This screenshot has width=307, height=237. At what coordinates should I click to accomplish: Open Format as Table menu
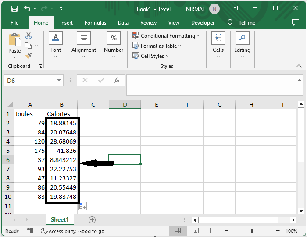click(x=157, y=46)
